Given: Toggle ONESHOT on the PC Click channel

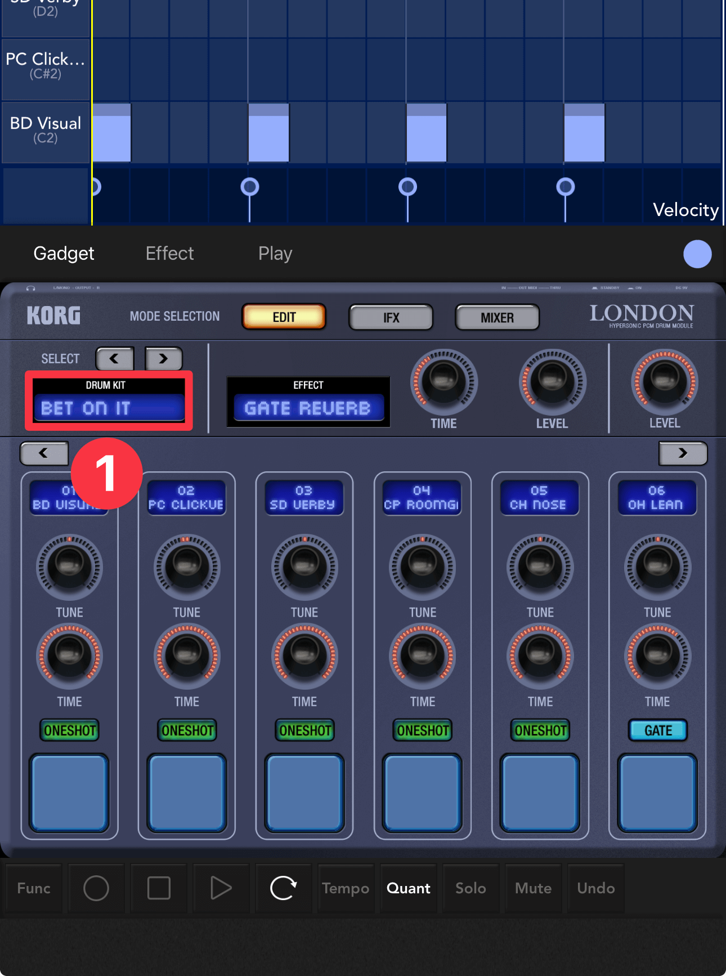Looking at the screenshot, I should tap(187, 730).
